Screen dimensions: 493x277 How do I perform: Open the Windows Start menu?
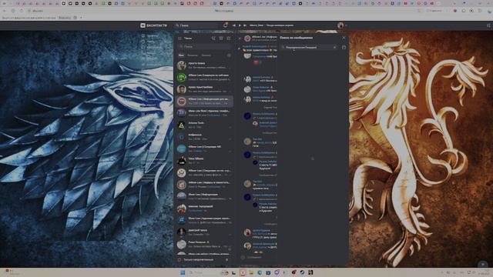[x=183, y=272]
